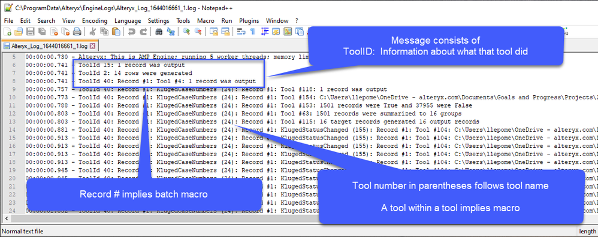
Task: Click the Redo arrow icon
Action: [x=143, y=32]
